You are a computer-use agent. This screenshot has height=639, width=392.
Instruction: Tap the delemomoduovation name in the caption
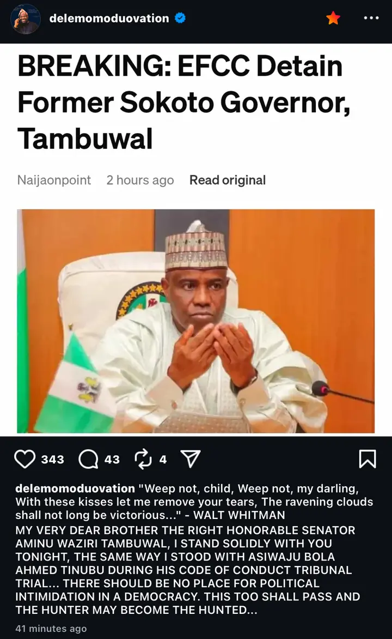(x=75, y=488)
